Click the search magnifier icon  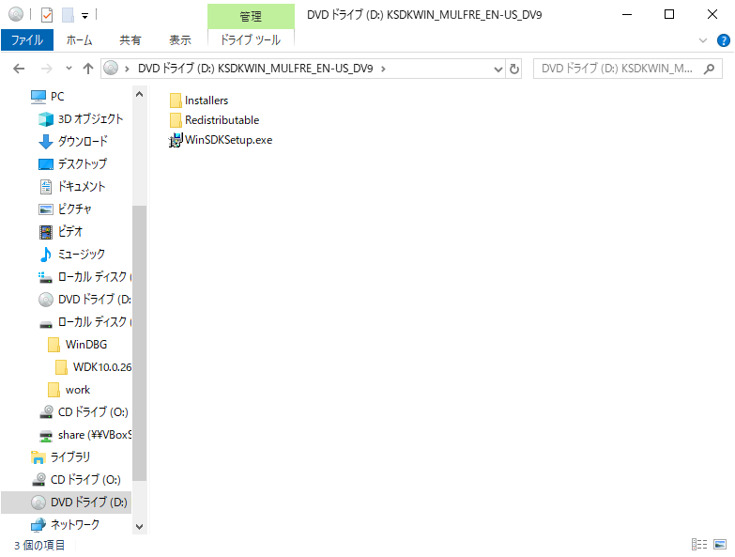[710, 69]
